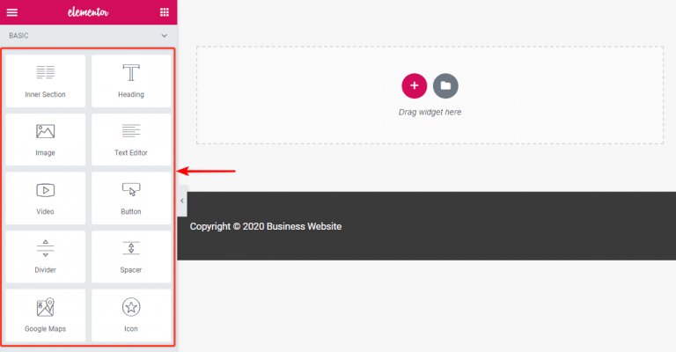This screenshot has width=676, height=352.
Task: Open the widgets grid icon
Action: (165, 12)
